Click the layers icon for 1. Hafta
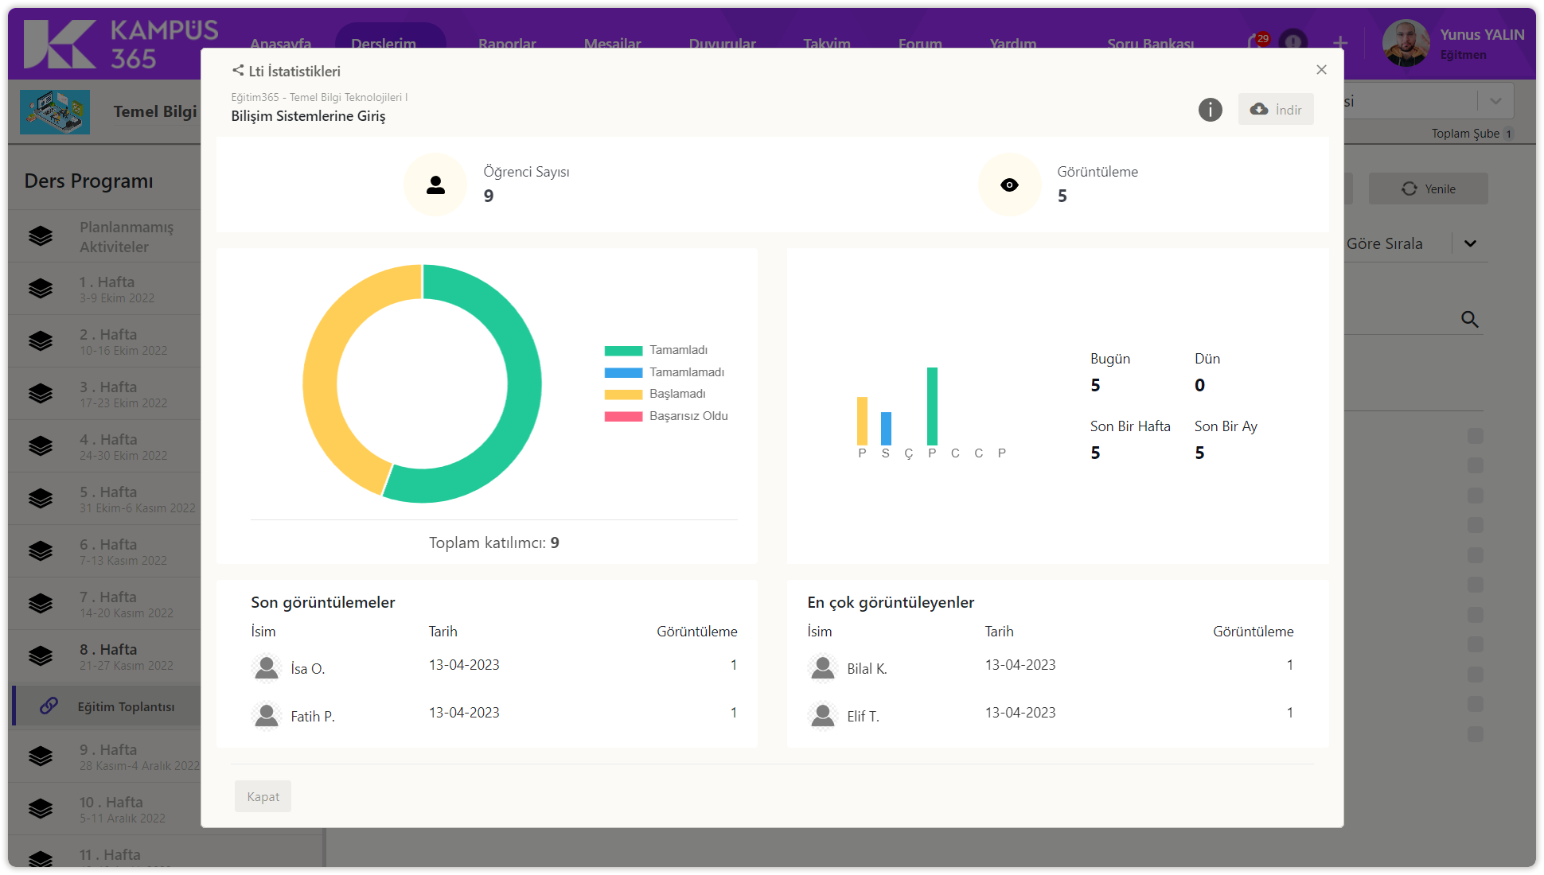 point(41,289)
